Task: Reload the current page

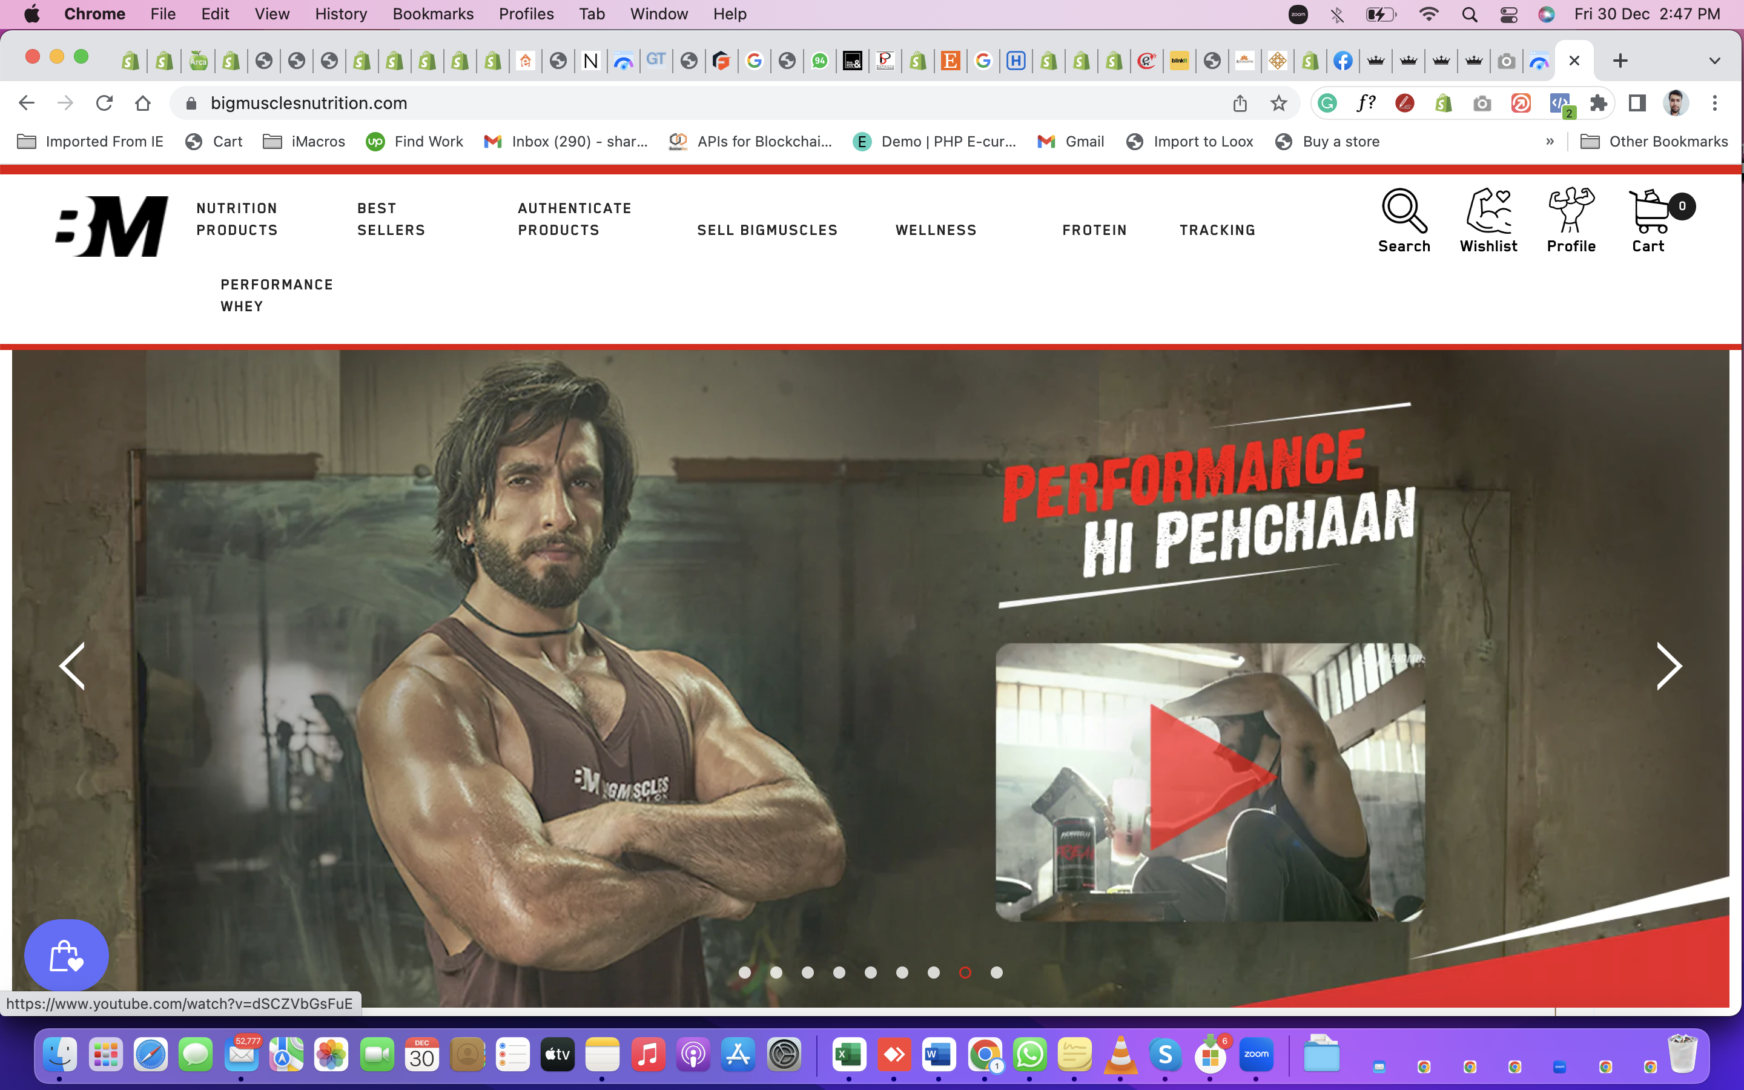Action: 105,103
